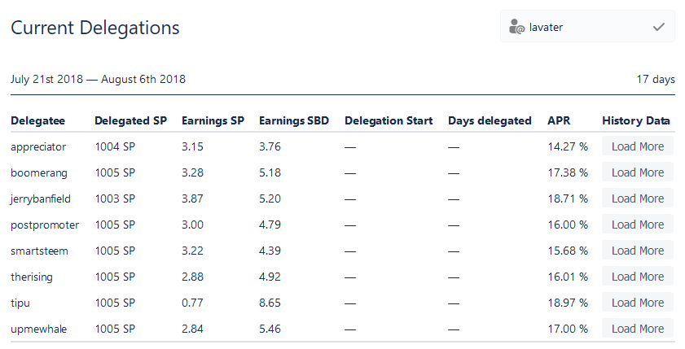Load more history for upmewhale

(638, 329)
